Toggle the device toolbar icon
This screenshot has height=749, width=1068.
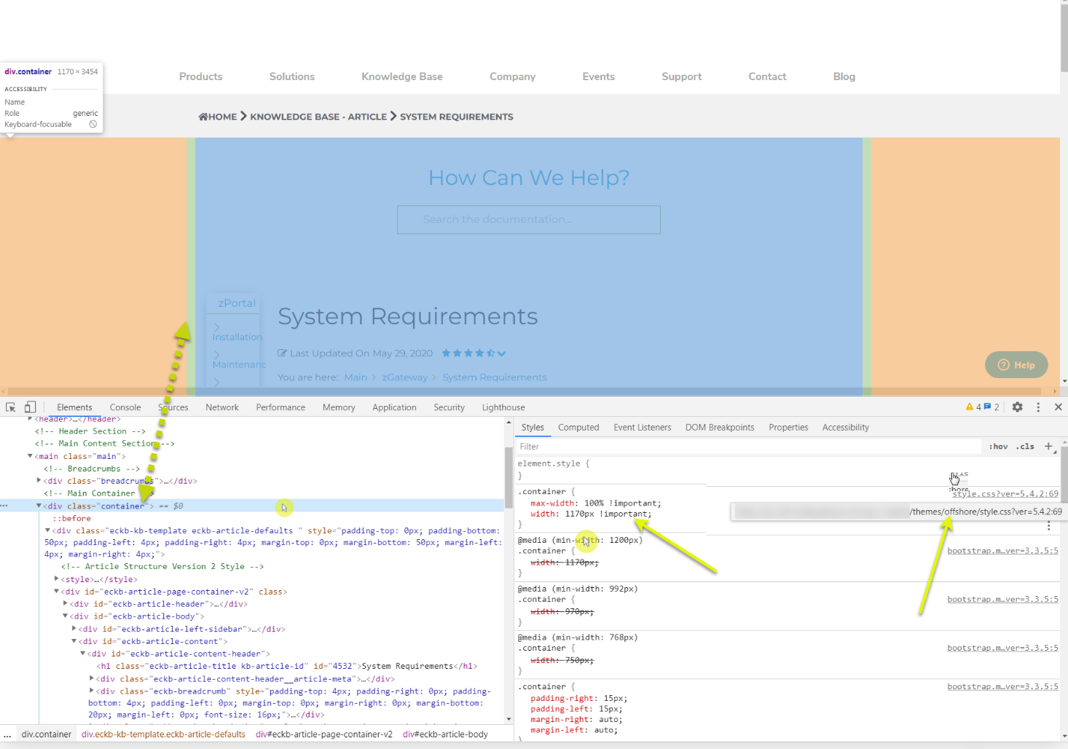coord(30,407)
